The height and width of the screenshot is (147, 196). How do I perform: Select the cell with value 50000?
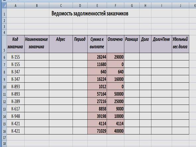115,94
